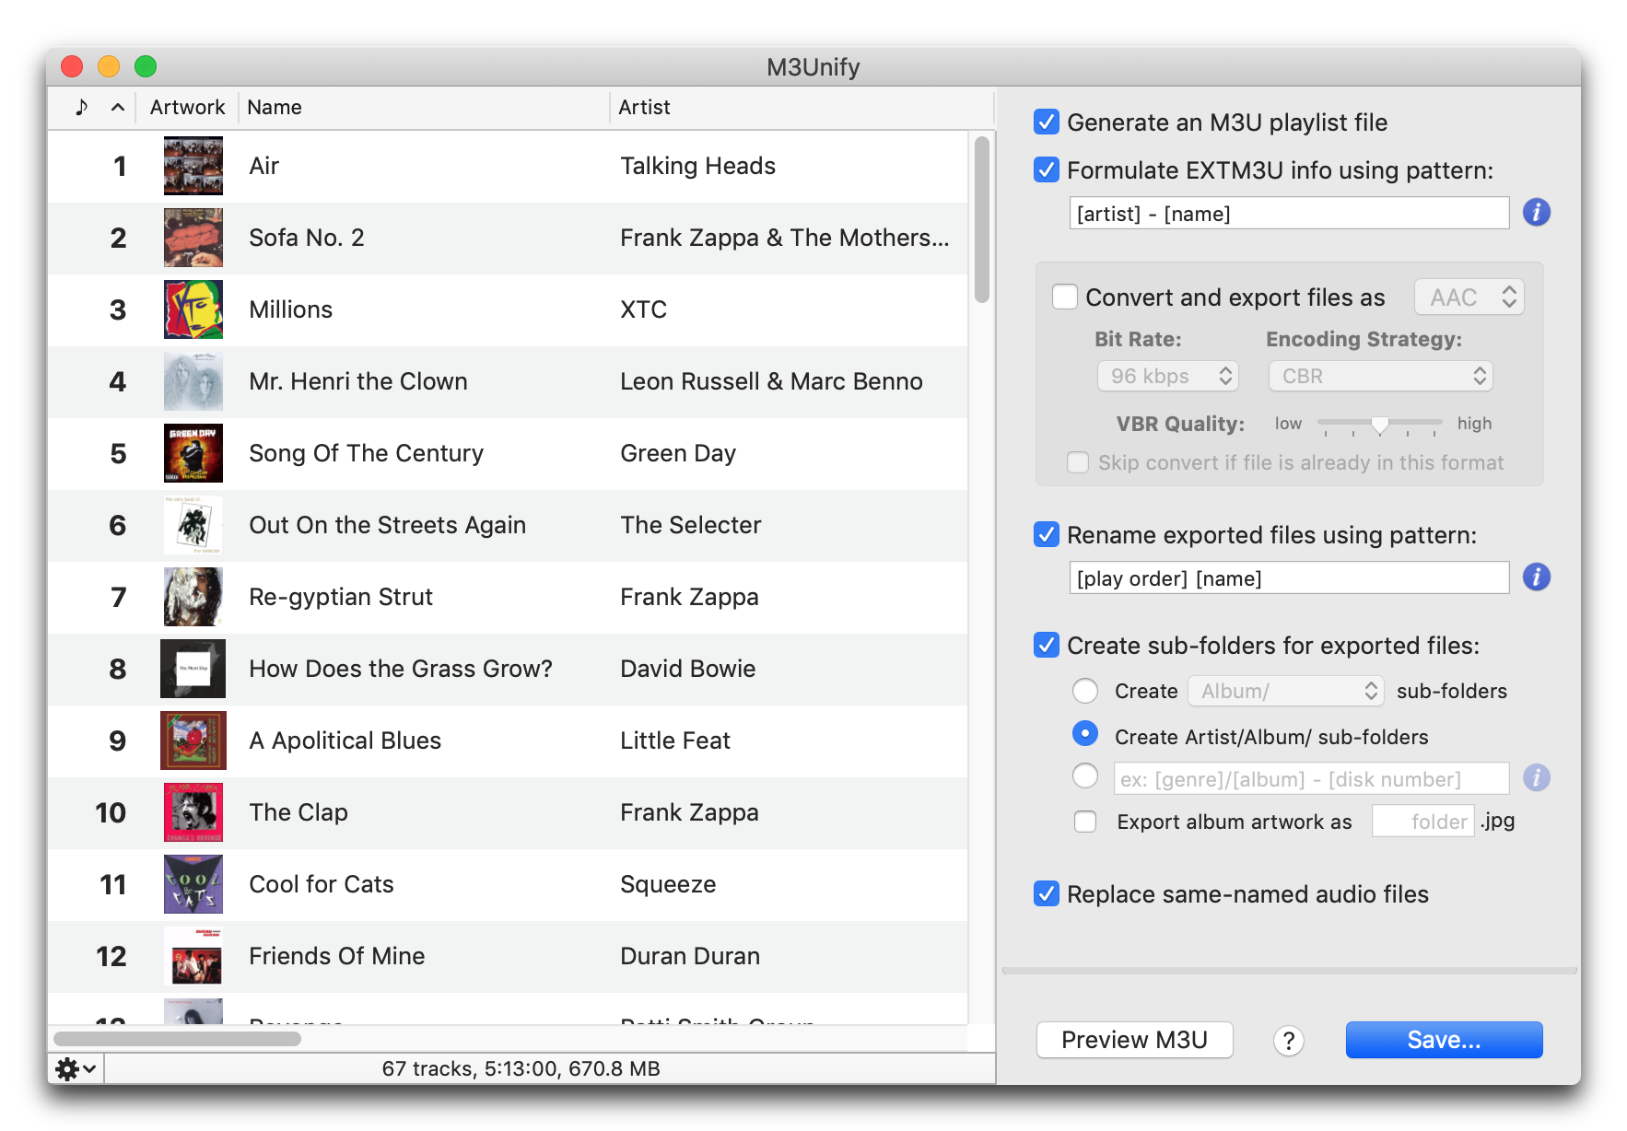The width and height of the screenshot is (1627, 1131).
Task: Click the round question mark help button
Action: pos(1288,1041)
